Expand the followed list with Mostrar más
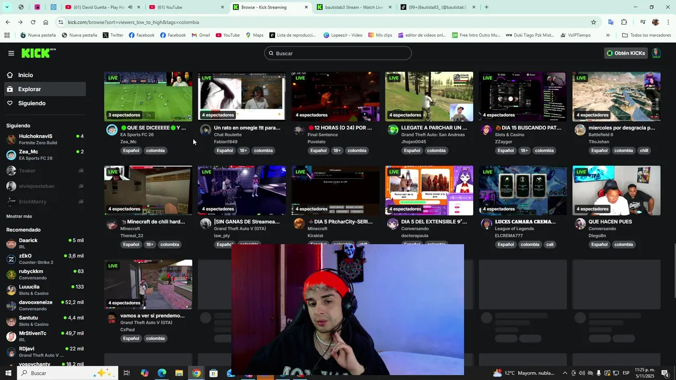The image size is (676, 380). point(19,216)
